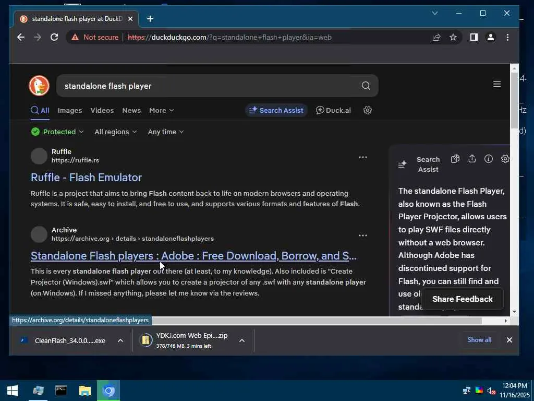The image size is (534, 401).
Task: Open the command prompt taskbar icon
Action: [62, 391]
